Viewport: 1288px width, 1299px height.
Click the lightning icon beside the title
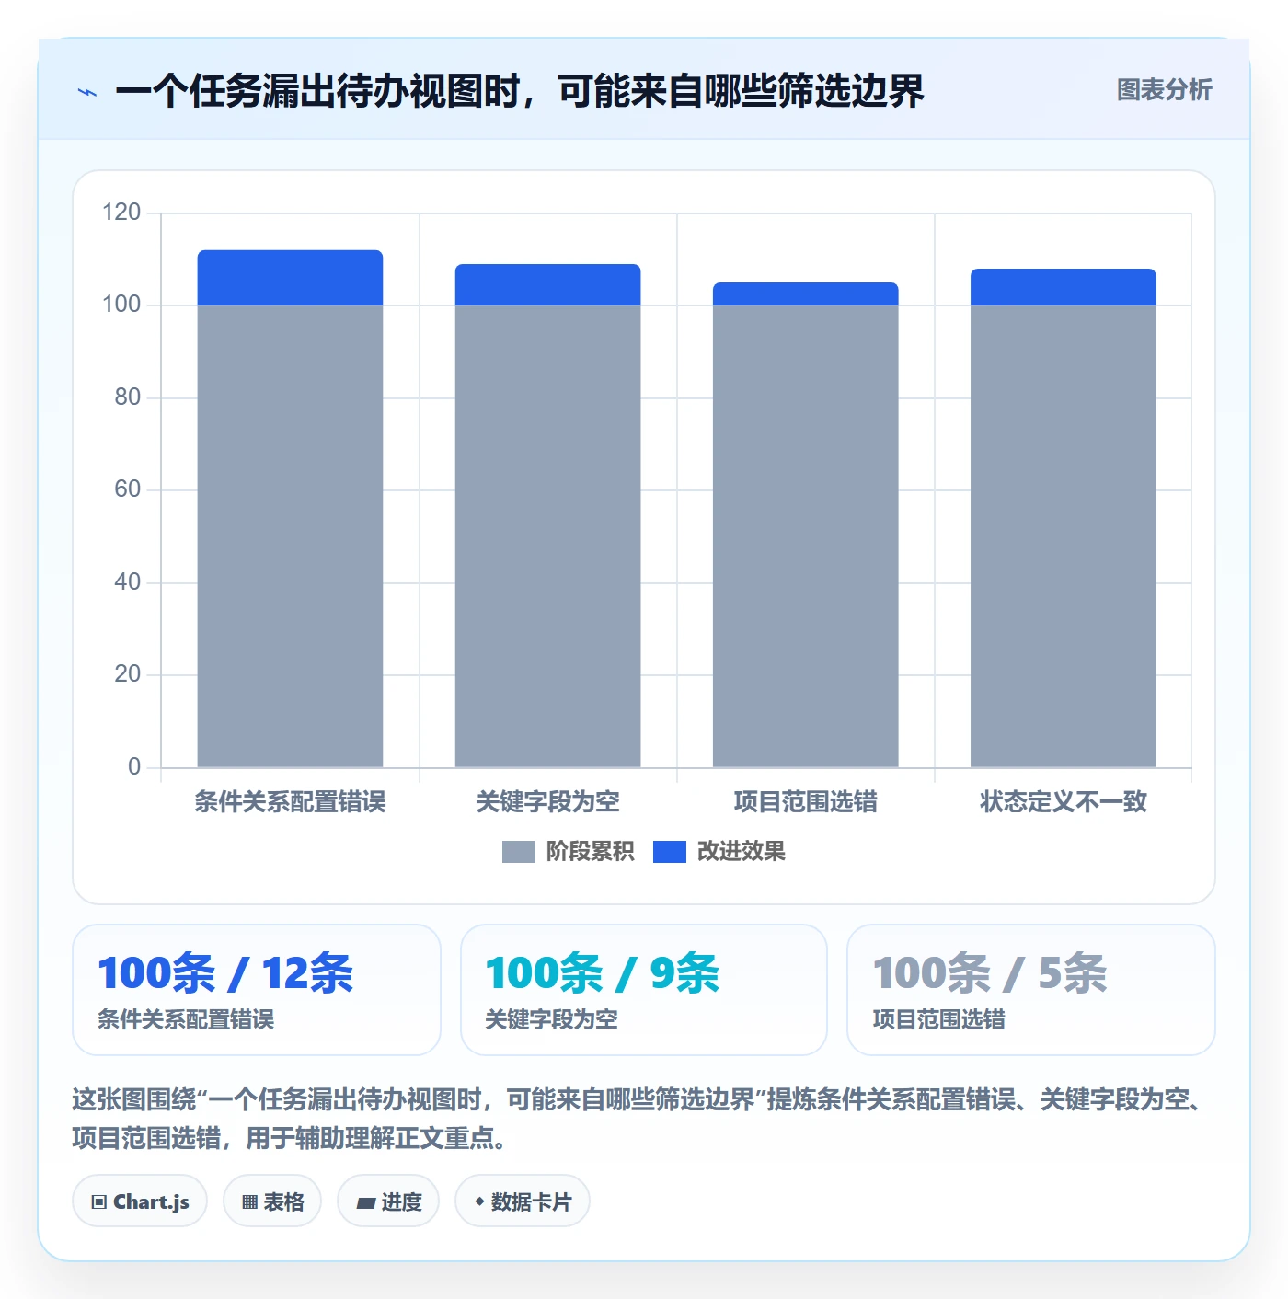tap(87, 92)
